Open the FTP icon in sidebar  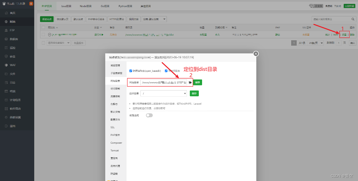(x=6, y=30)
